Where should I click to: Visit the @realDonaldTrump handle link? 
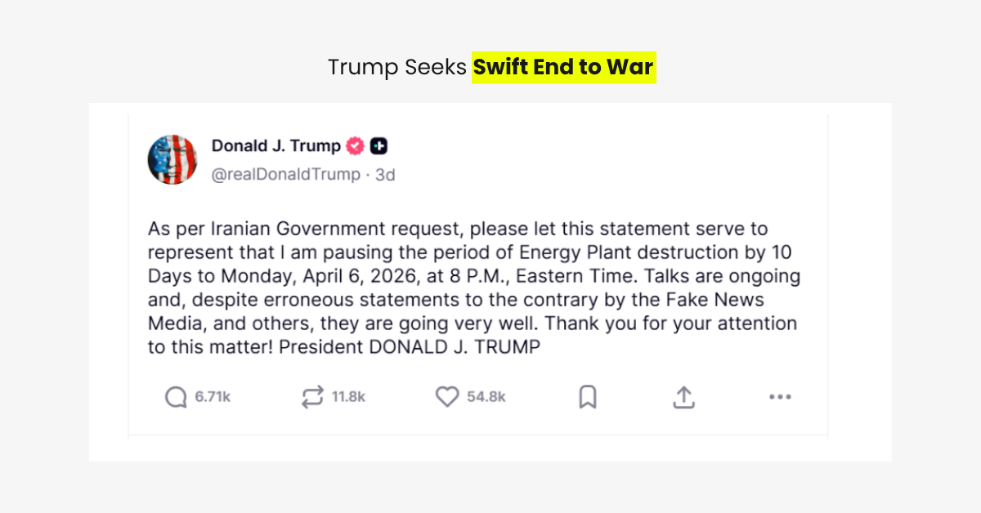[285, 174]
